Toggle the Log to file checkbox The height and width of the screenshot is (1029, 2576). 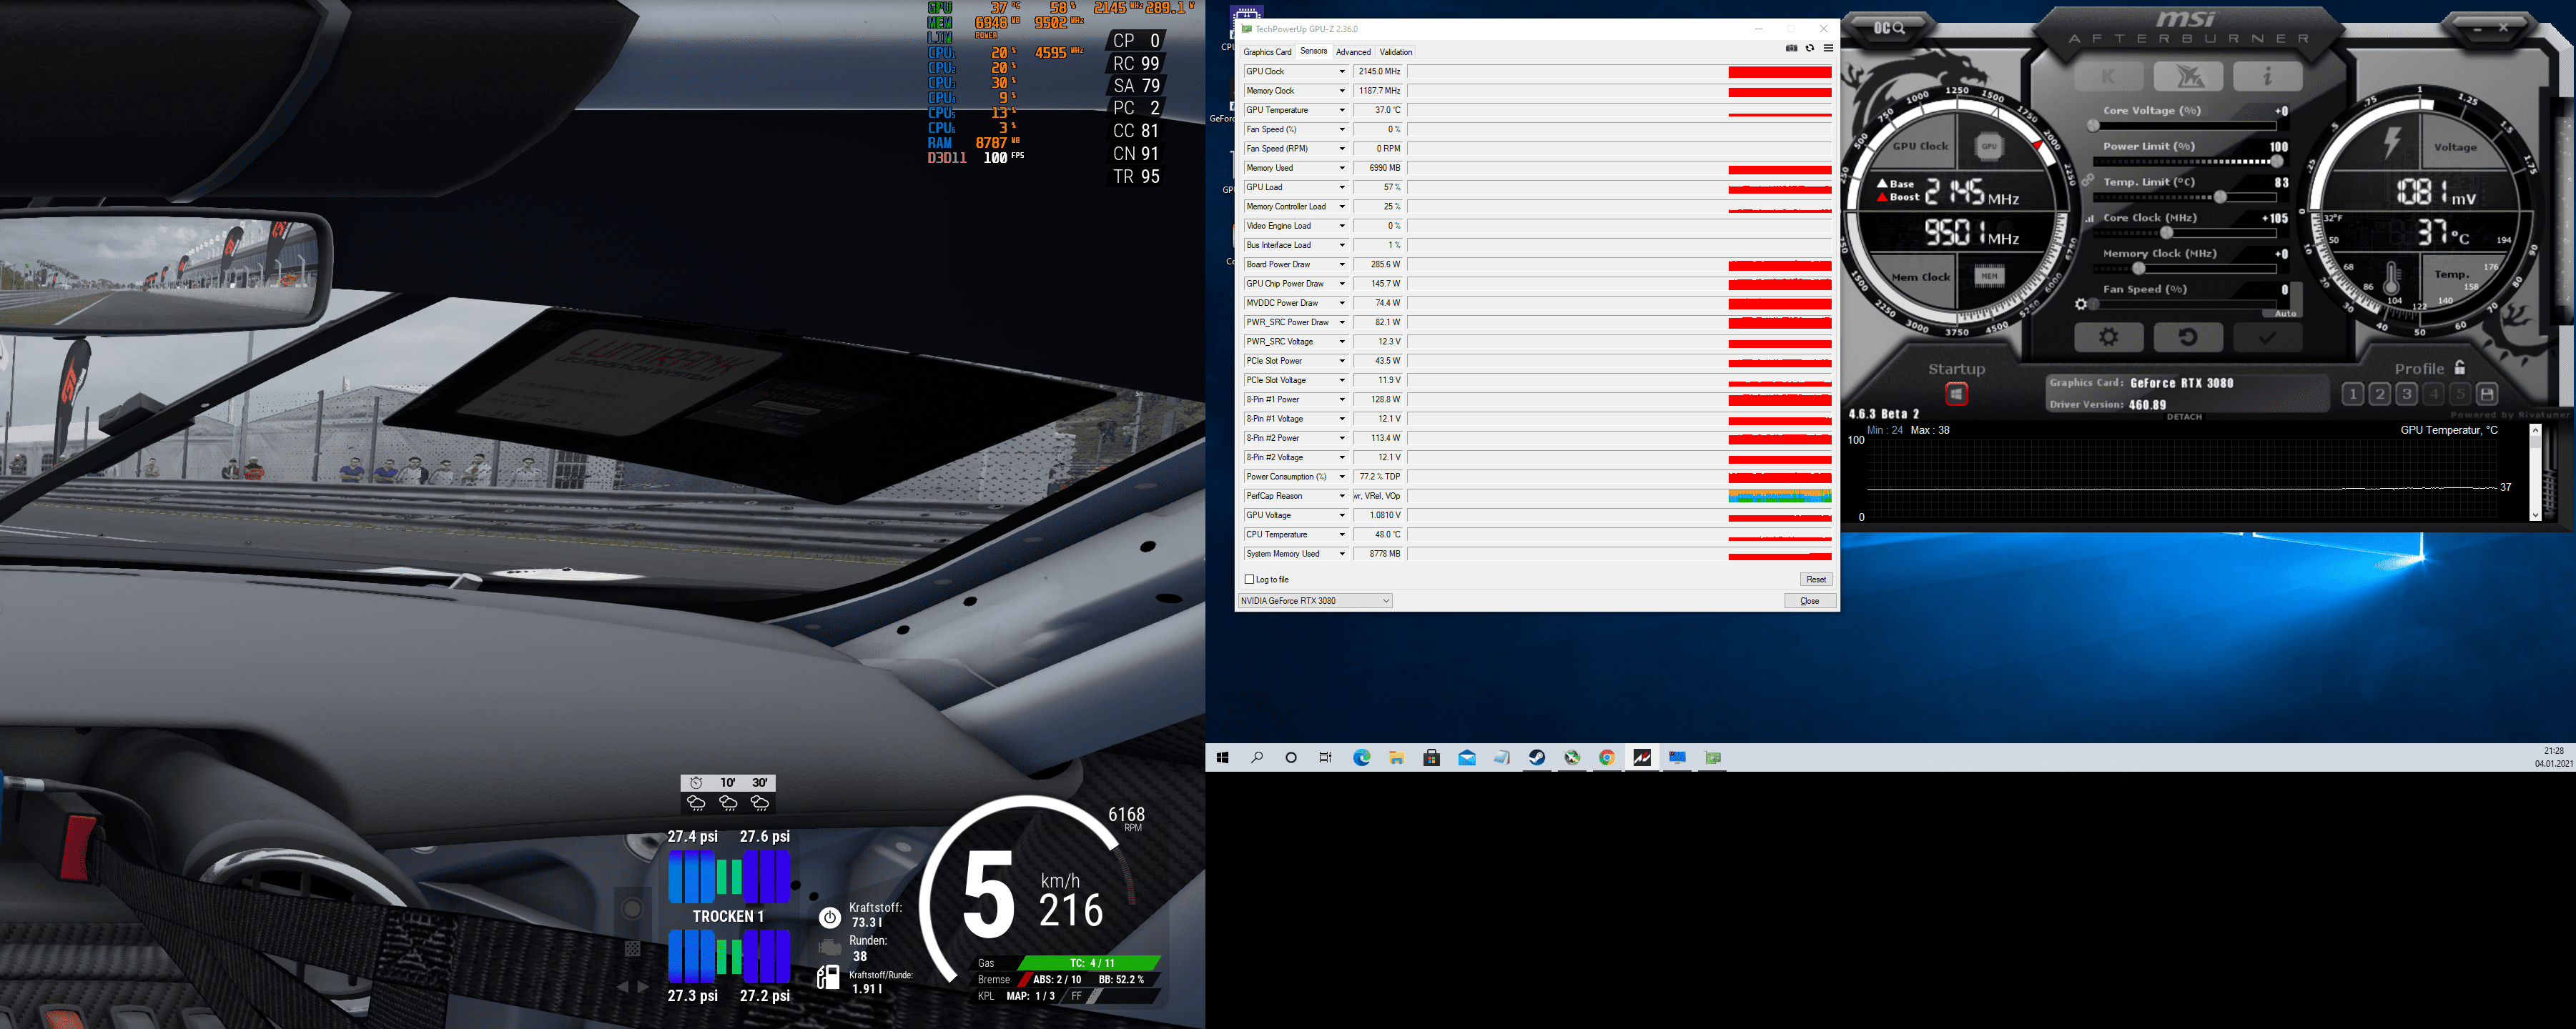click(x=1249, y=580)
